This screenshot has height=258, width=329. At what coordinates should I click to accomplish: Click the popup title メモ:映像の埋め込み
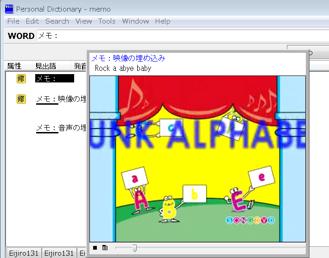[x=128, y=58]
